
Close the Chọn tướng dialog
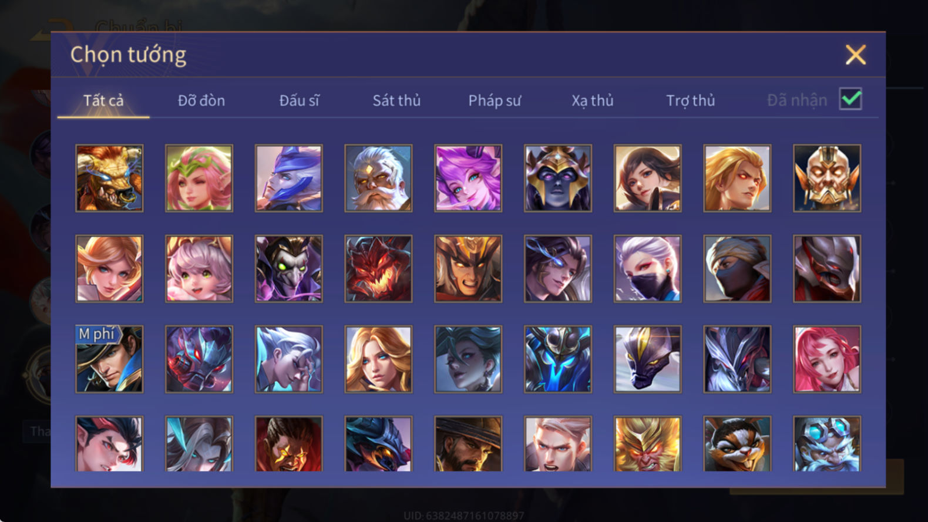tap(856, 55)
